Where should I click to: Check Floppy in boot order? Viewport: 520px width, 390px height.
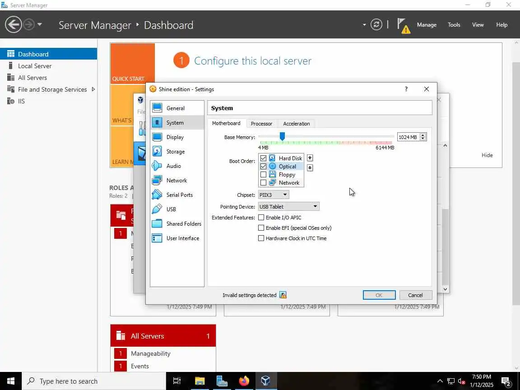[x=263, y=174]
